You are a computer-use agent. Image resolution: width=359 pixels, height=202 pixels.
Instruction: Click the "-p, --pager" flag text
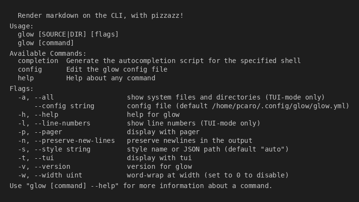point(40,132)
